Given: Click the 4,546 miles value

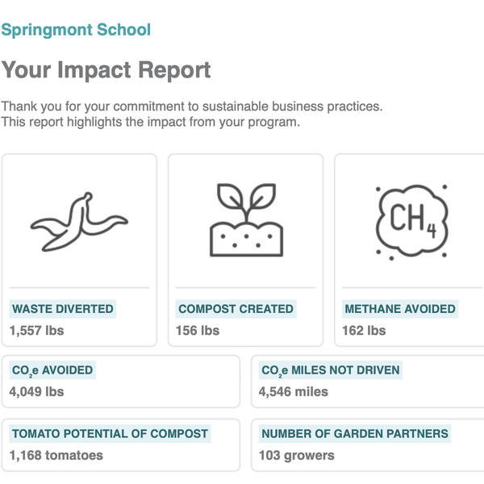Looking at the screenshot, I should [294, 392].
